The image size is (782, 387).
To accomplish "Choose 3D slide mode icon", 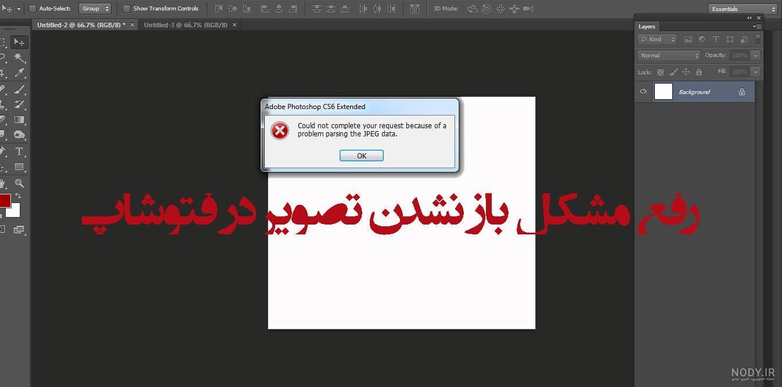I will pyautogui.click(x=514, y=9).
